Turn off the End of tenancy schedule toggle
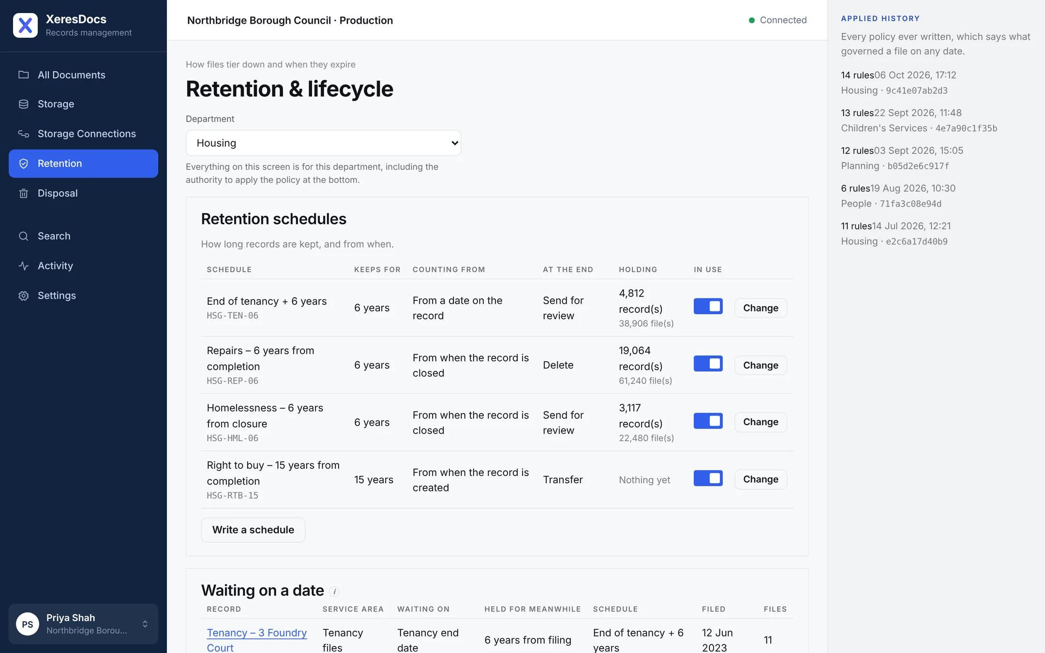Screen dimensions: 1045x653 (708, 306)
